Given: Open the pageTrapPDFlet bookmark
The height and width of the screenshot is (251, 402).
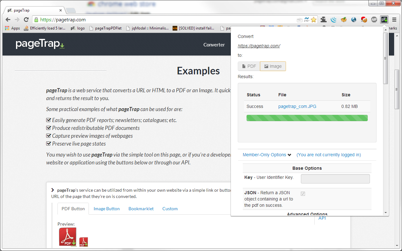Looking at the screenshot, I should pos(106,28).
